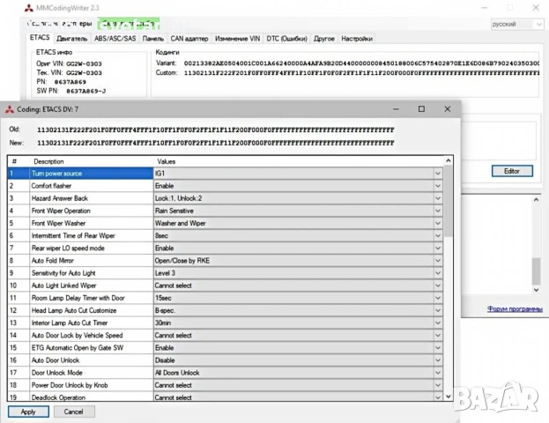
Task: Click the Description column header
Action: (x=92, y=161)
